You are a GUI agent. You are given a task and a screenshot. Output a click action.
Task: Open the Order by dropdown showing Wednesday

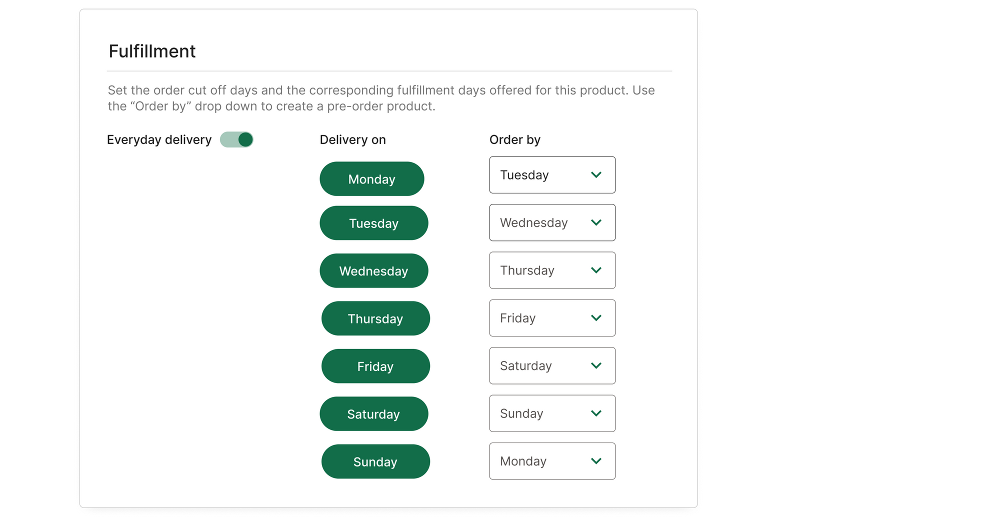[552, 222]
